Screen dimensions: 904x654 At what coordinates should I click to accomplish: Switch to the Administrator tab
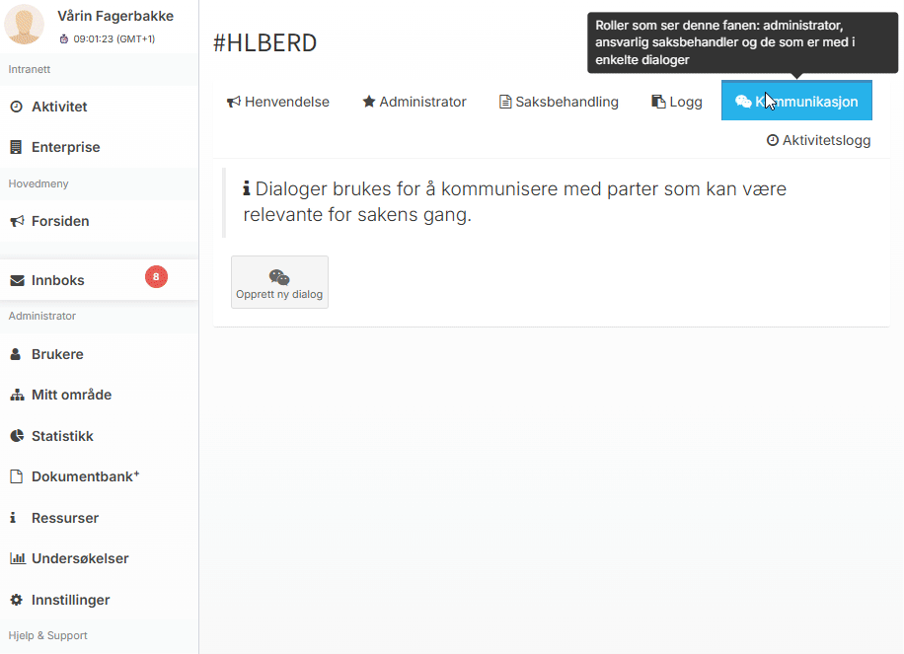tap(414, 102)
